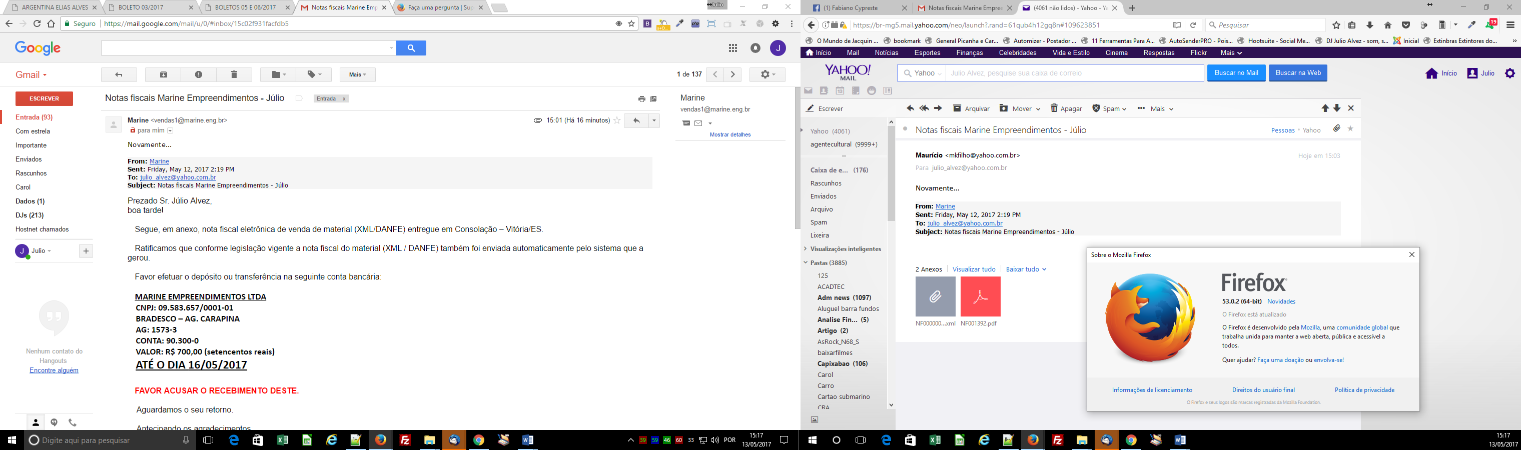Click 'Arquivar' in the Yahoo Mail toolbar
1521x450 pixels.
pyautogui.click(x=971, y=108)
